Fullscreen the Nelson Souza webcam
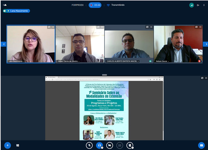208x150 pixels. coord(200,27)
